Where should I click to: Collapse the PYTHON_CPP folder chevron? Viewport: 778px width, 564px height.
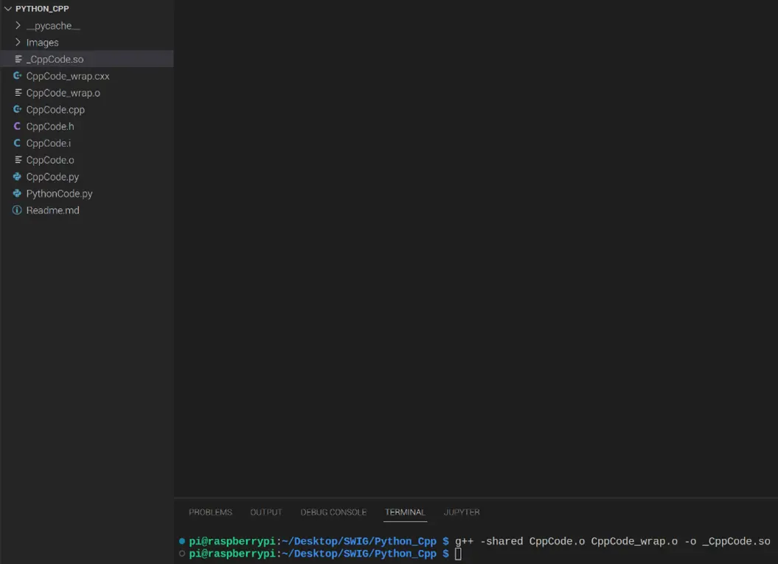[x=8, y=8]
